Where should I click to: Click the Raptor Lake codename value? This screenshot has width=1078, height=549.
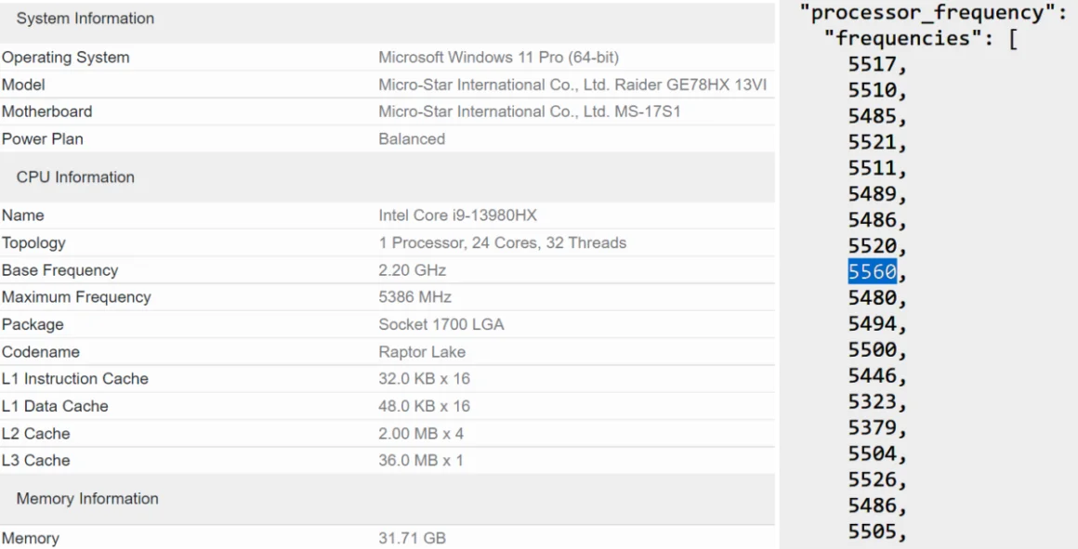(x=422, y=352)
